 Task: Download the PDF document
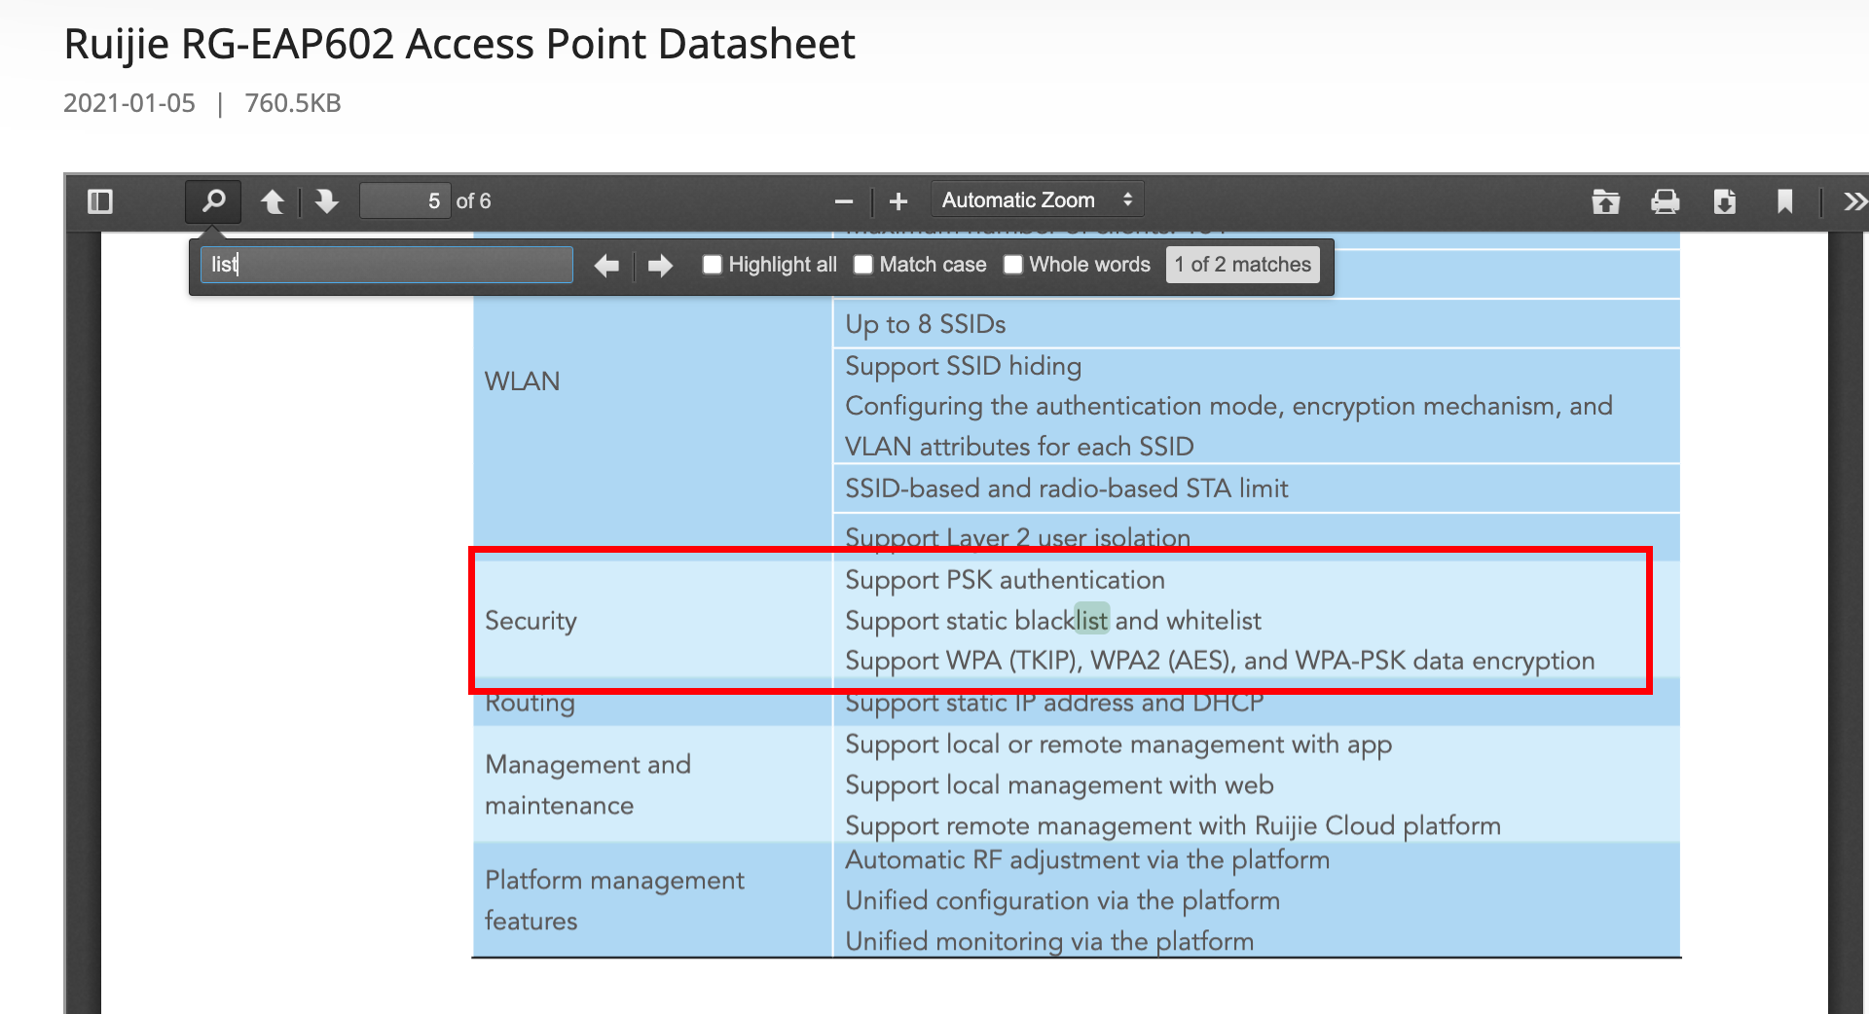[x=1724, y=201]
